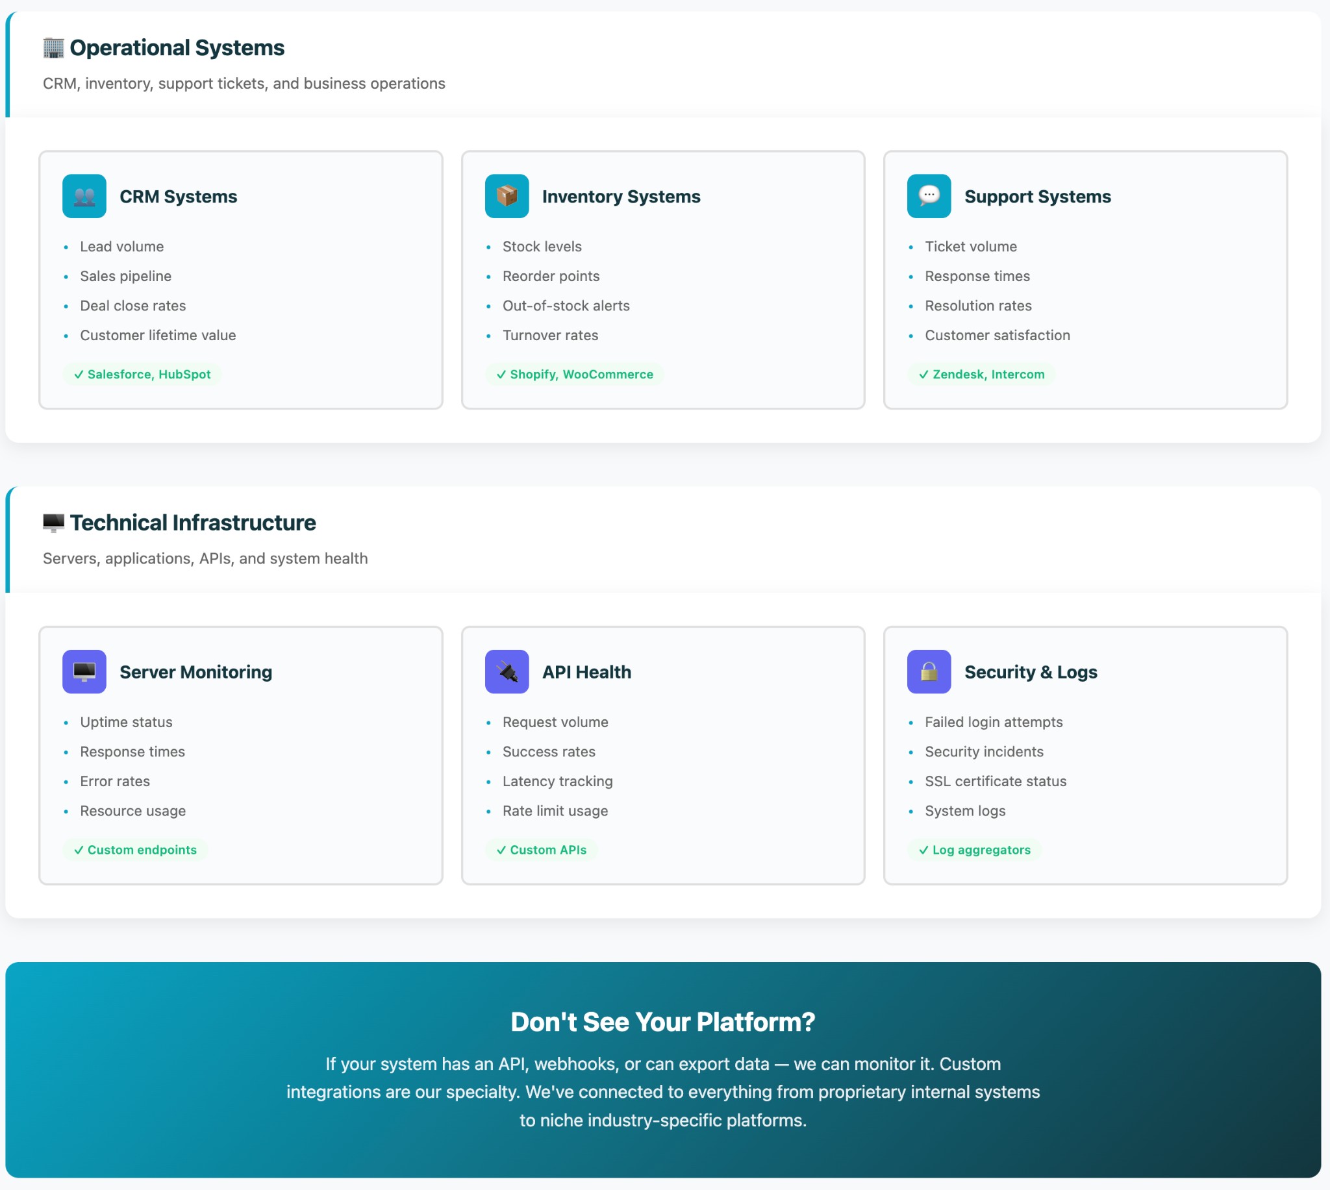Switch to the Technical Infrastructure section
Viewport: 1330px width, 1190px height.
click(x=193, y=522)
